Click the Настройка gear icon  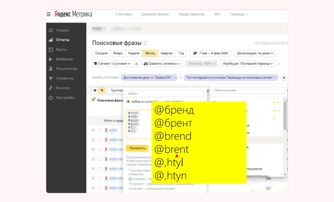51,98
